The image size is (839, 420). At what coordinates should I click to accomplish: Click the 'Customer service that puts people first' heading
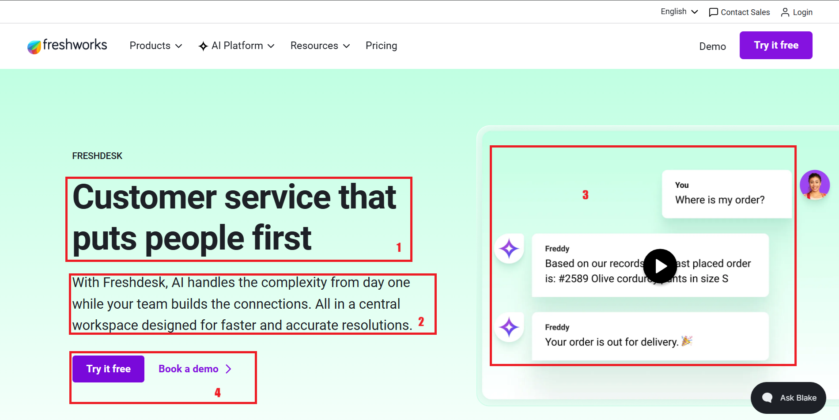click(234, 218)
